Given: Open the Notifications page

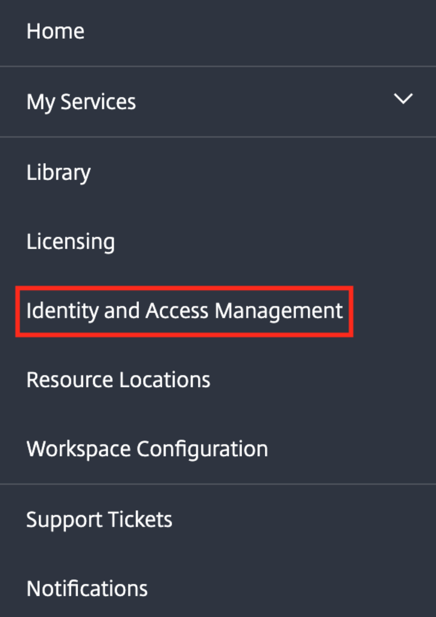Looking at the screenshot, I should click(x=87, y=588).
